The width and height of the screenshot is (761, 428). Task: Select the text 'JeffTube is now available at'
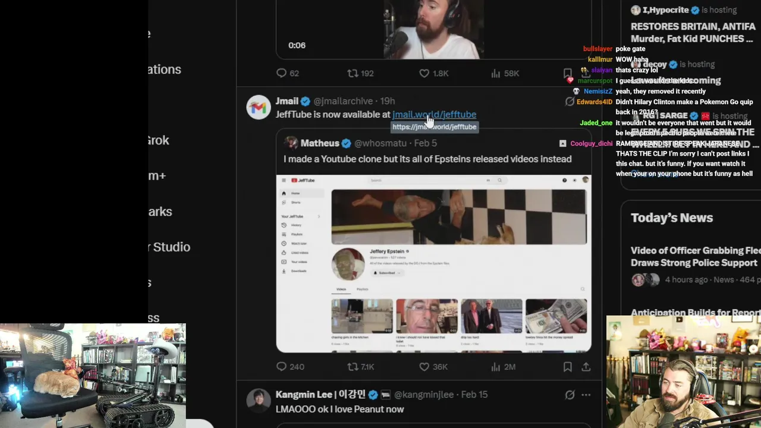tap(333, 114)
